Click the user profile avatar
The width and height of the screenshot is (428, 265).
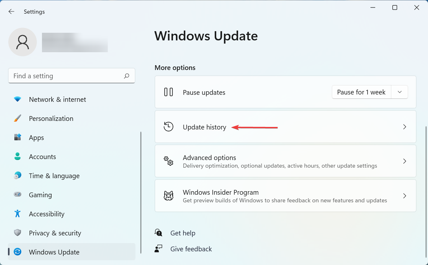23,42
